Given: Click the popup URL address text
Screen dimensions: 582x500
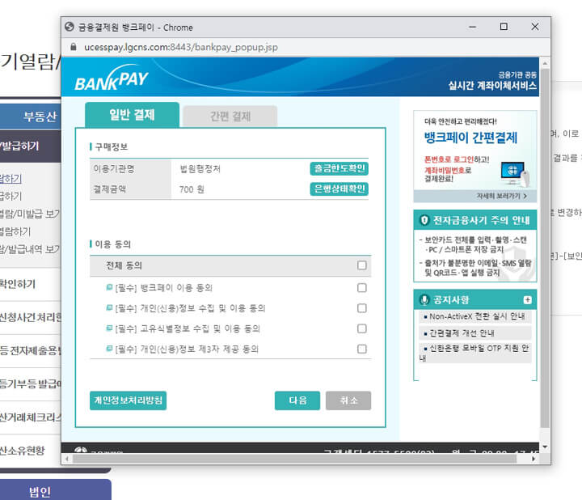Looking at the screenshot, I should point(181,47).
